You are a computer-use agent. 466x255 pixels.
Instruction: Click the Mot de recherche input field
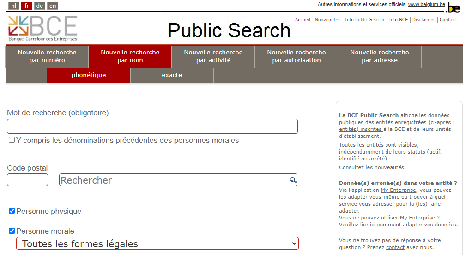152,126
